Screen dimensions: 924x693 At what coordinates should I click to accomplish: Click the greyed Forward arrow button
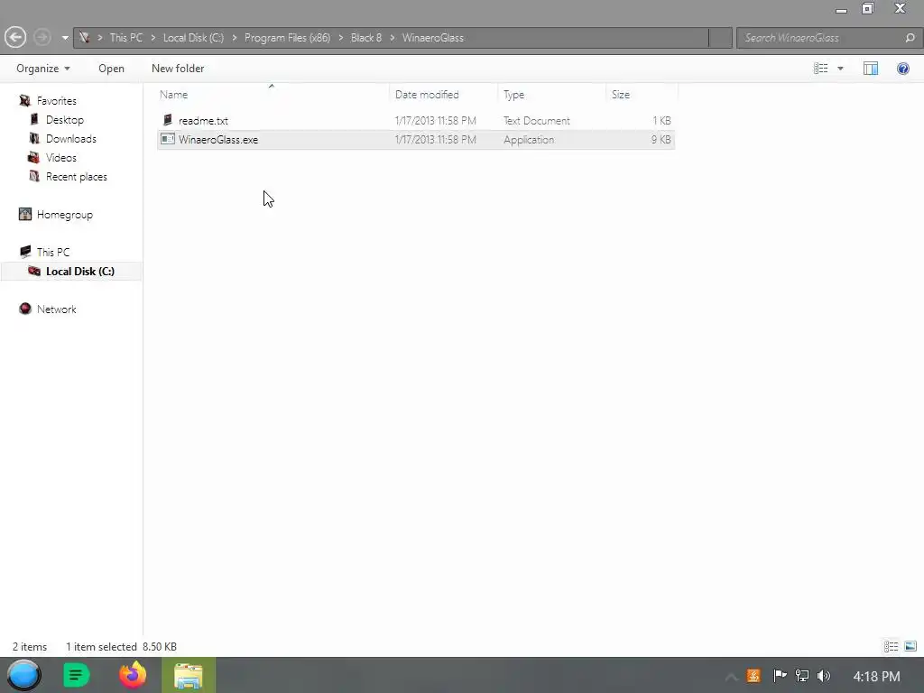tap(42, 38)
